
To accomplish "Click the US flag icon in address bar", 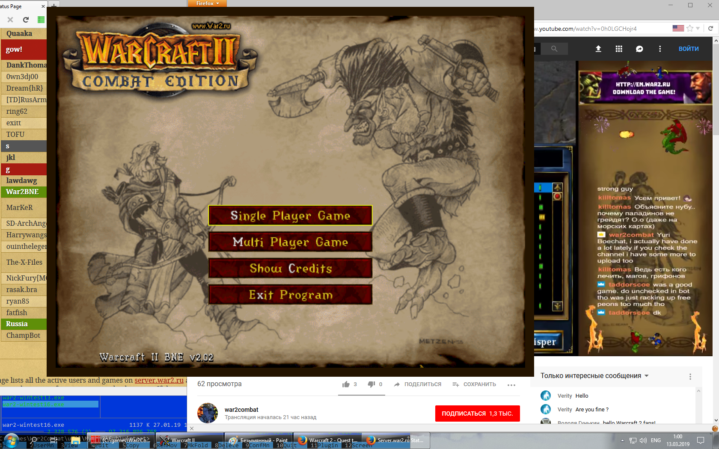I will (678, 28).
